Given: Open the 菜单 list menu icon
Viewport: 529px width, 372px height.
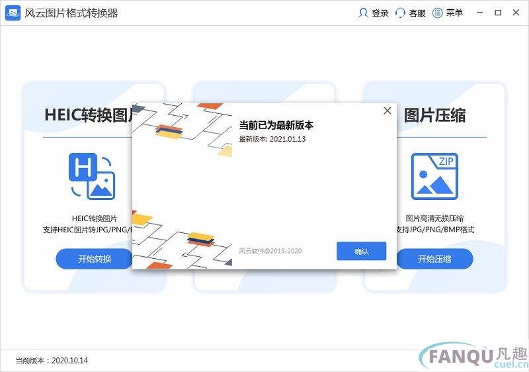Looking at the screenshot, I should tap(437, 13).
